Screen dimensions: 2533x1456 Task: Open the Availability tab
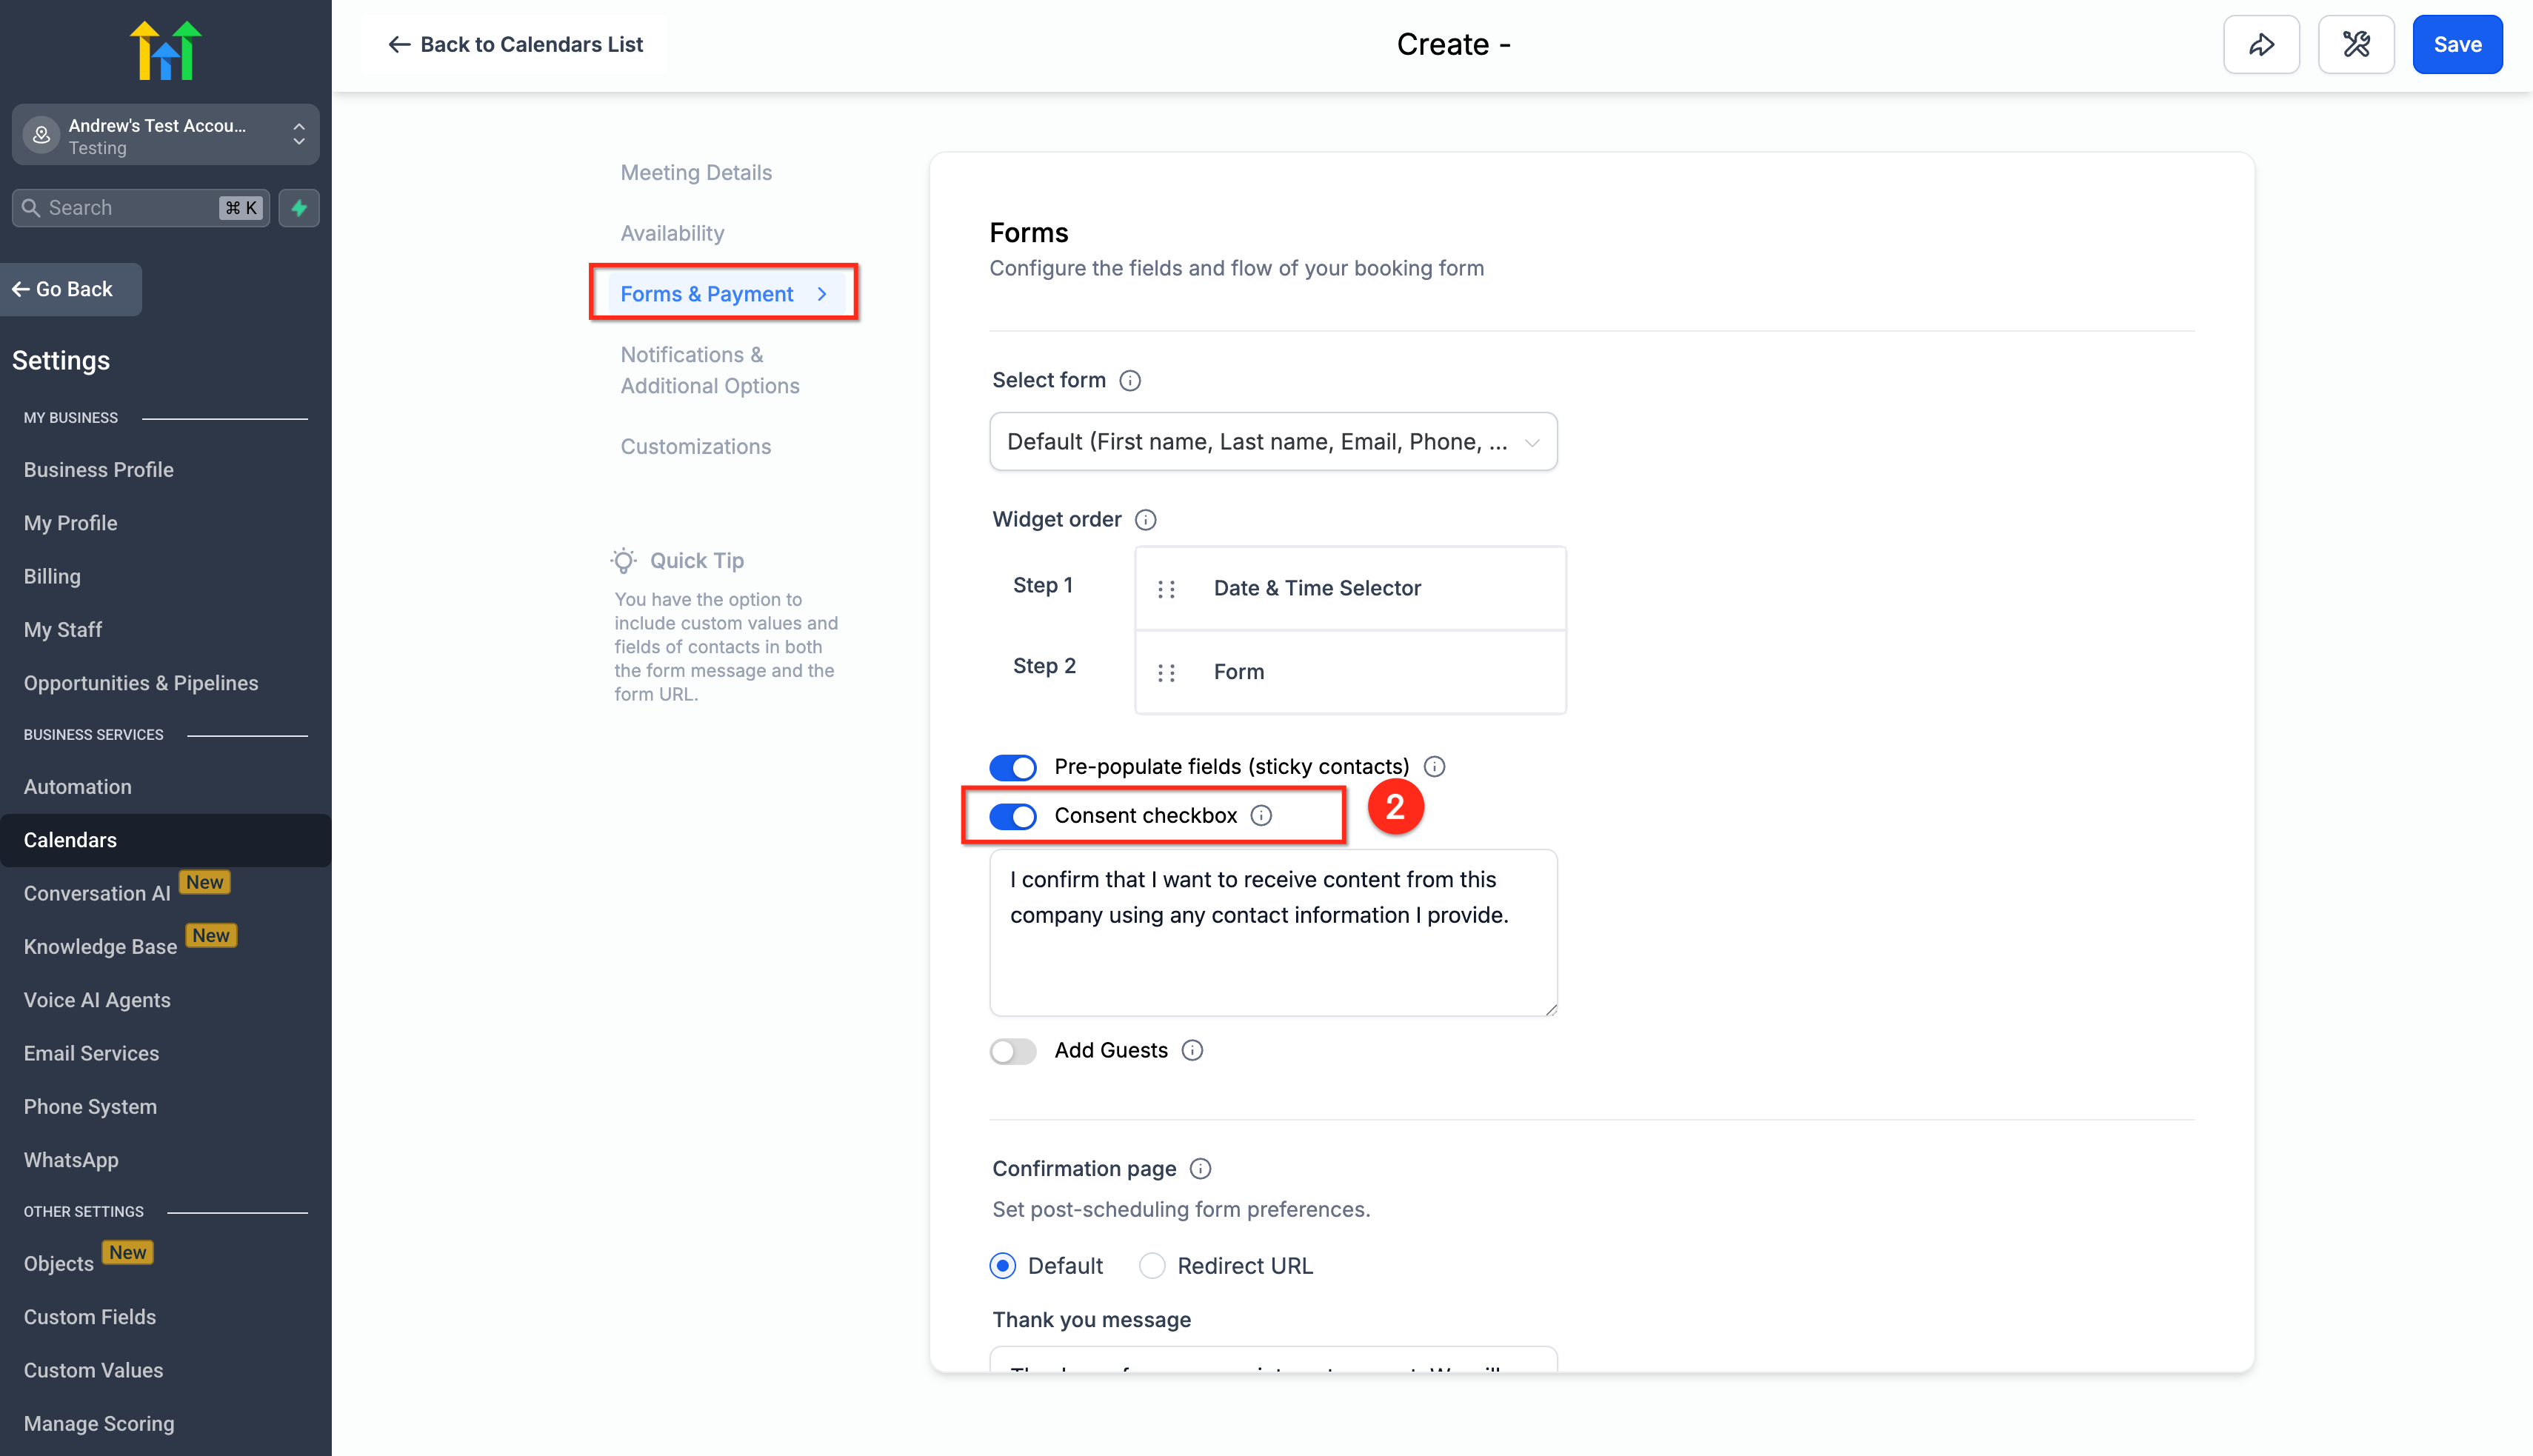672,233
